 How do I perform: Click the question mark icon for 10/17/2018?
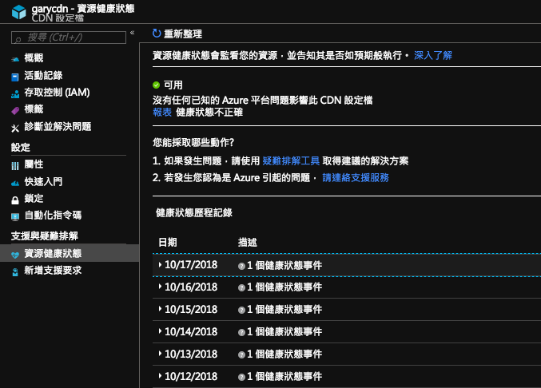point(241,266)
